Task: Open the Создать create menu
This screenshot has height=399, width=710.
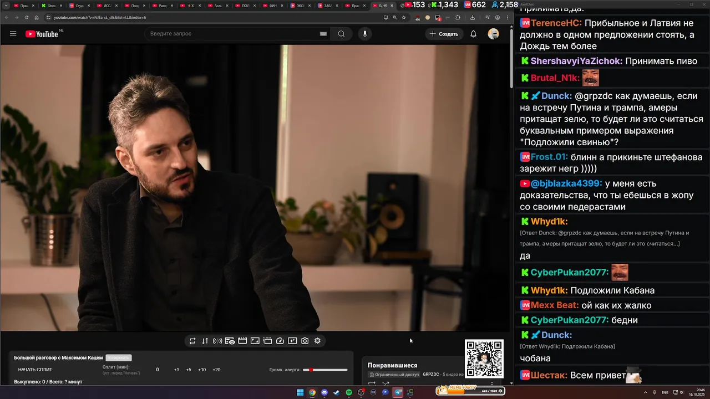Action: [444, 34]
